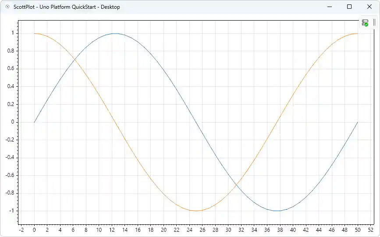Click the y-axis tick label 0.6
The height and width of the screenshot is (237, 380).
tap(11, 69)
